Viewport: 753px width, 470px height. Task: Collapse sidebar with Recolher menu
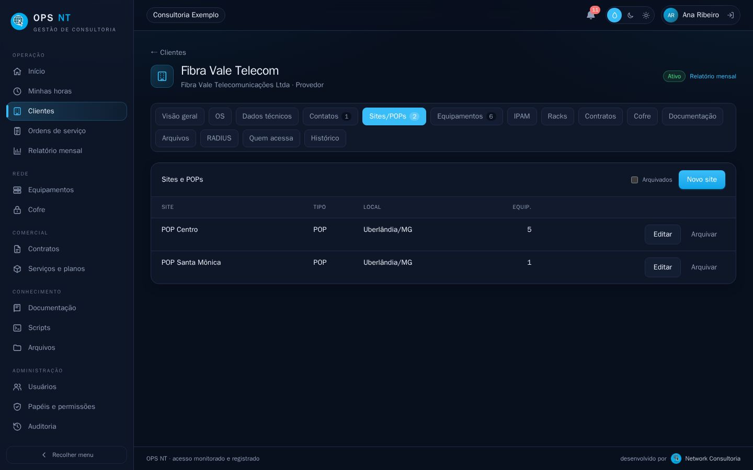coord(66,455)
